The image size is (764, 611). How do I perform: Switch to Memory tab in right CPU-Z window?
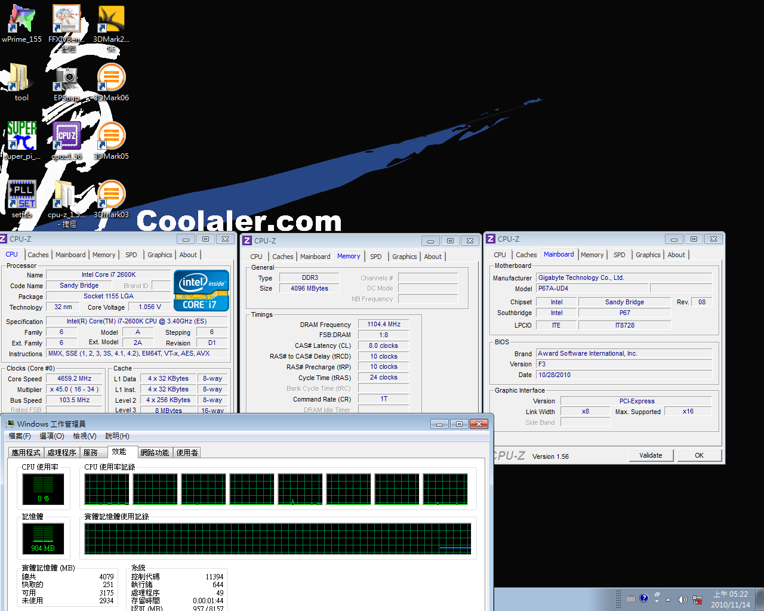592,255
